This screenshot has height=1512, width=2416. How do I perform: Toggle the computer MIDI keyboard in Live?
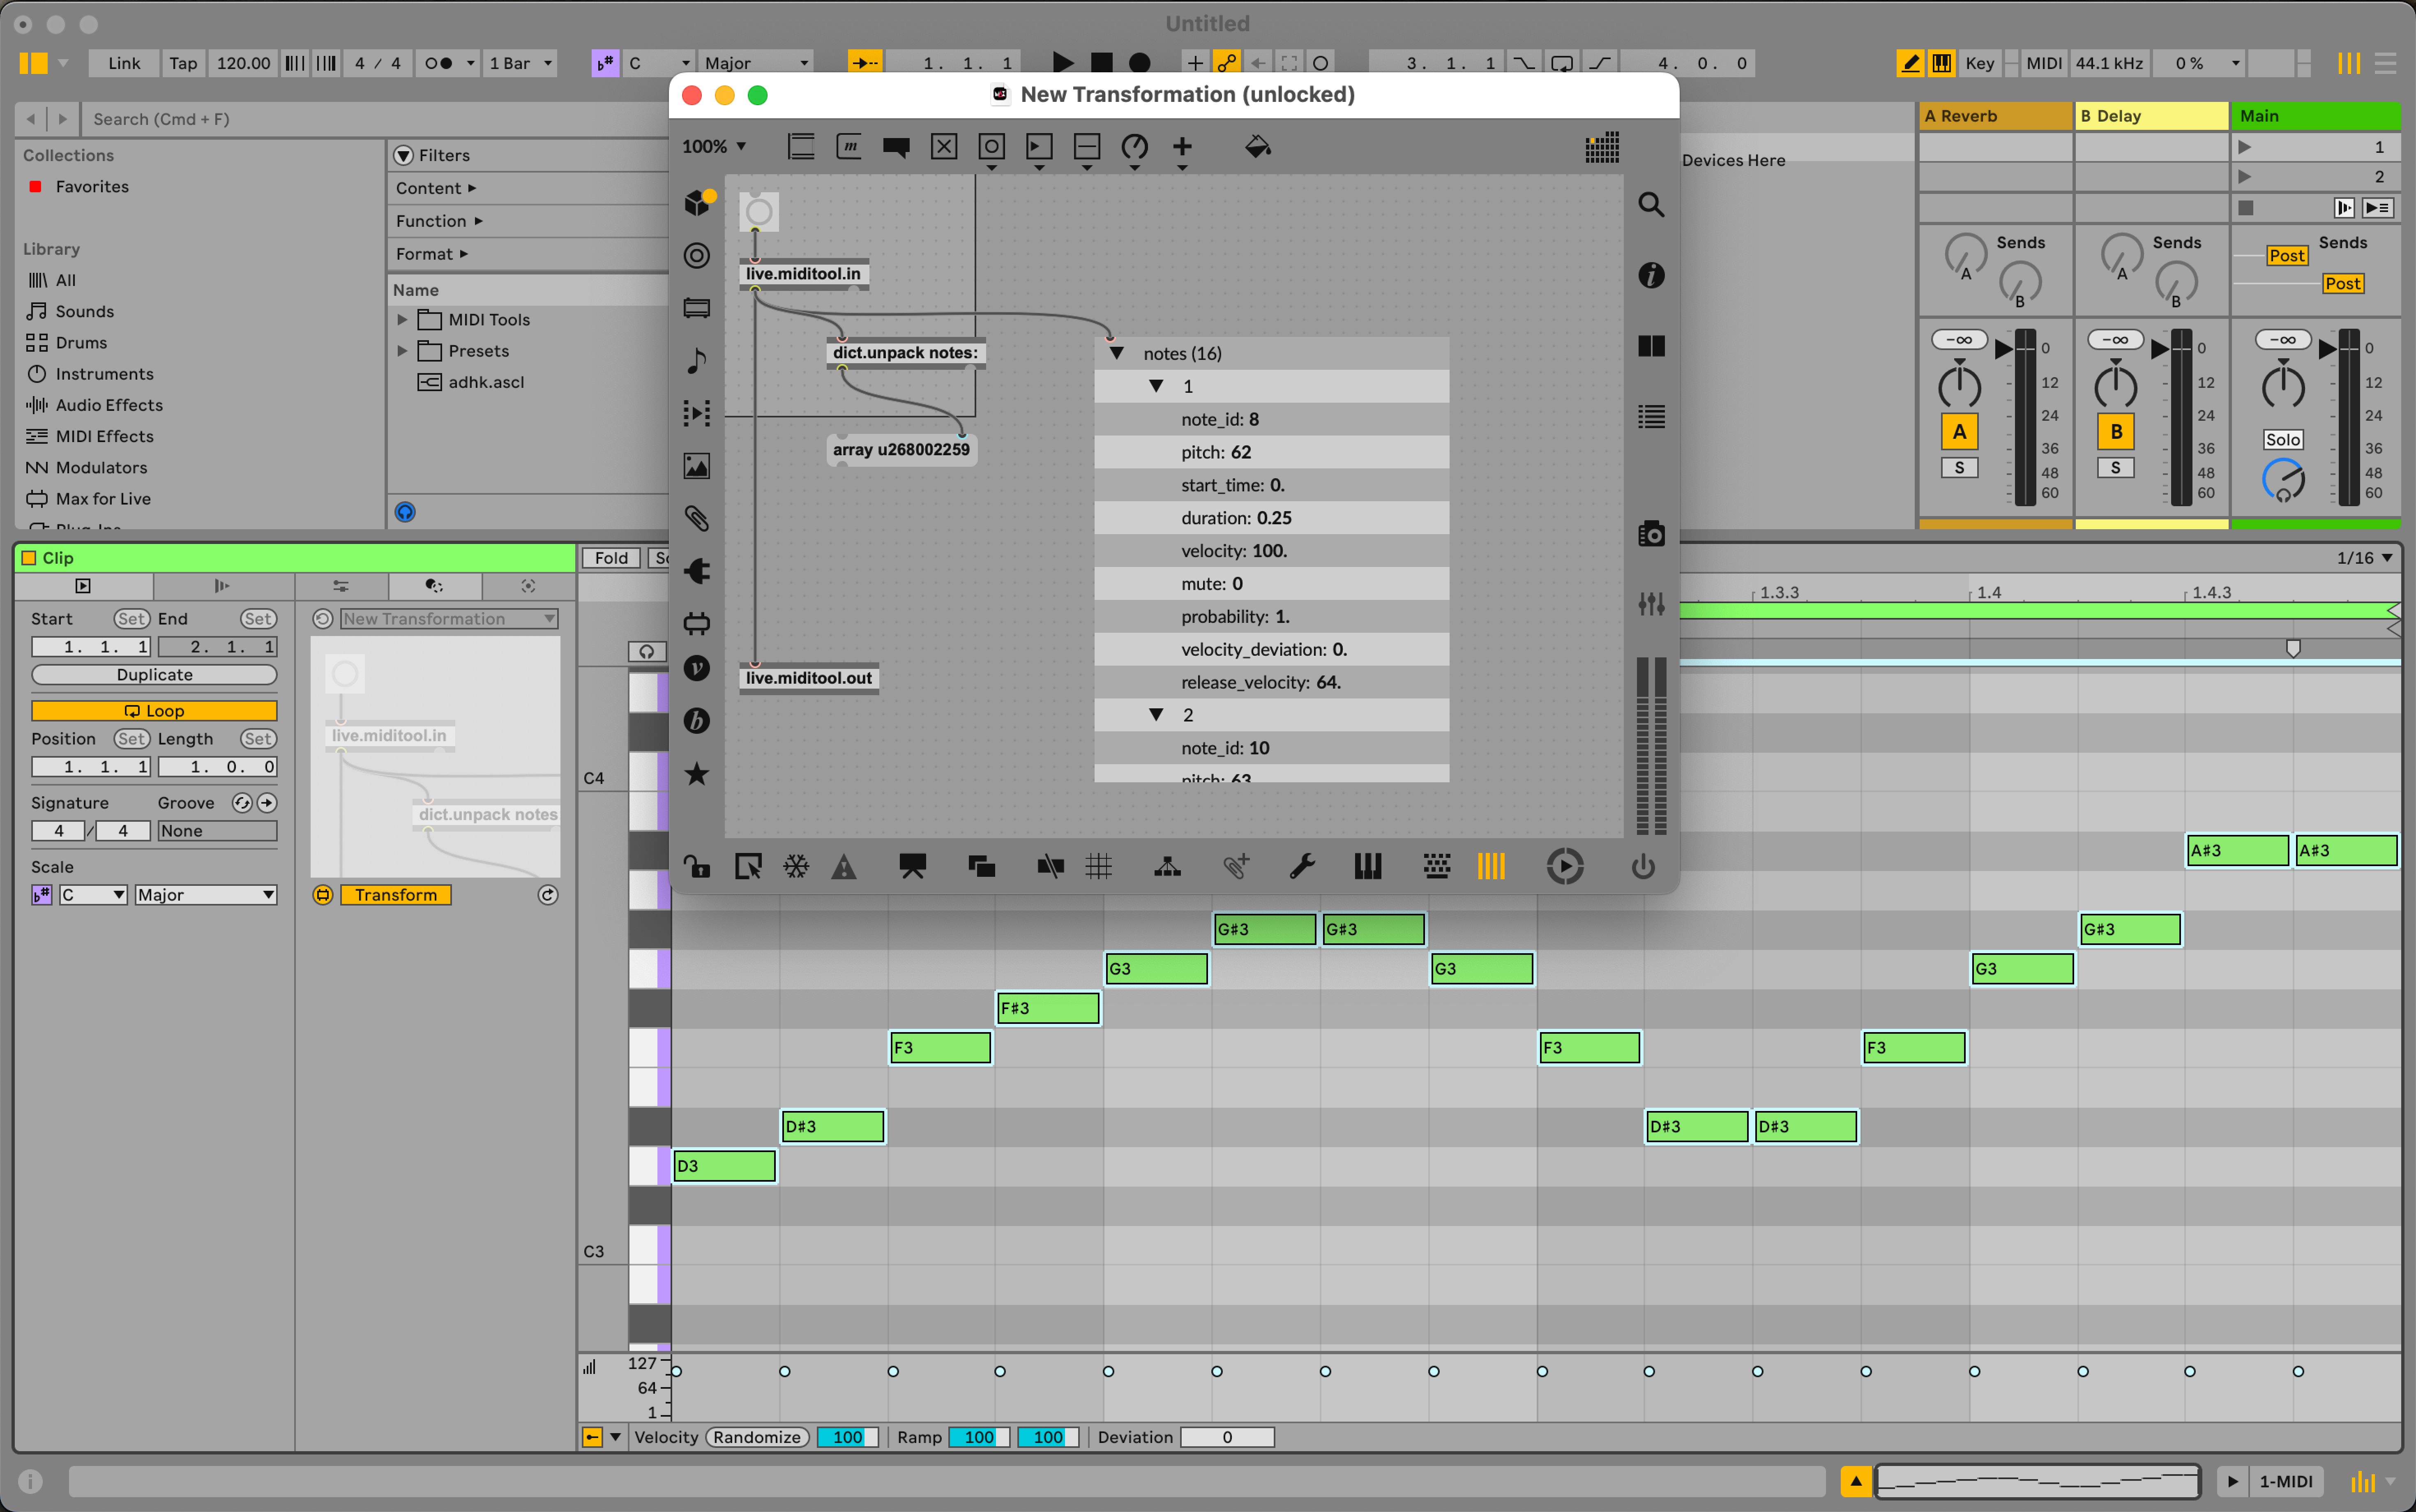(x=1941, y=63)
